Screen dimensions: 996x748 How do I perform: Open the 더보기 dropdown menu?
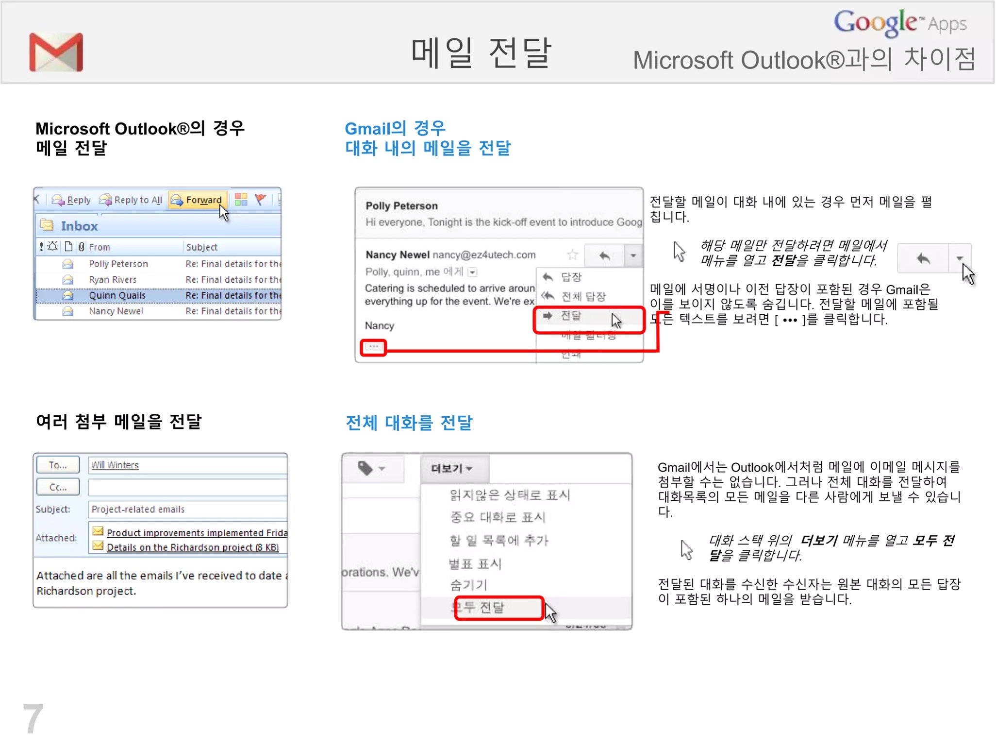(451, 469)
